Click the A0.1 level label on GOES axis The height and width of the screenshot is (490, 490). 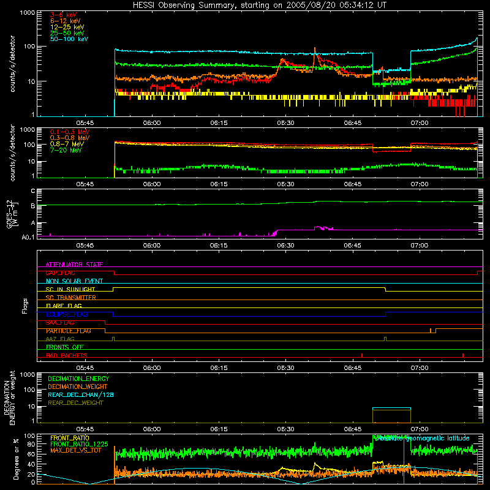[x=28, y=237]
